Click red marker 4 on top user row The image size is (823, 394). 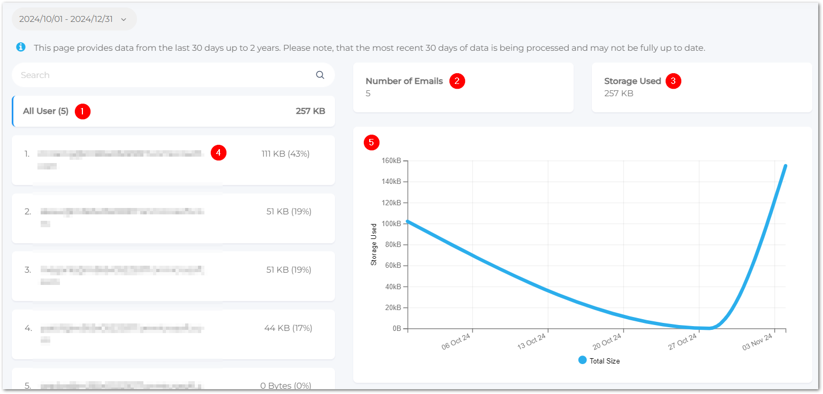coord(218,153)
